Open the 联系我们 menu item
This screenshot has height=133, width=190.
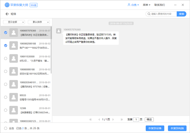(159, 5)
